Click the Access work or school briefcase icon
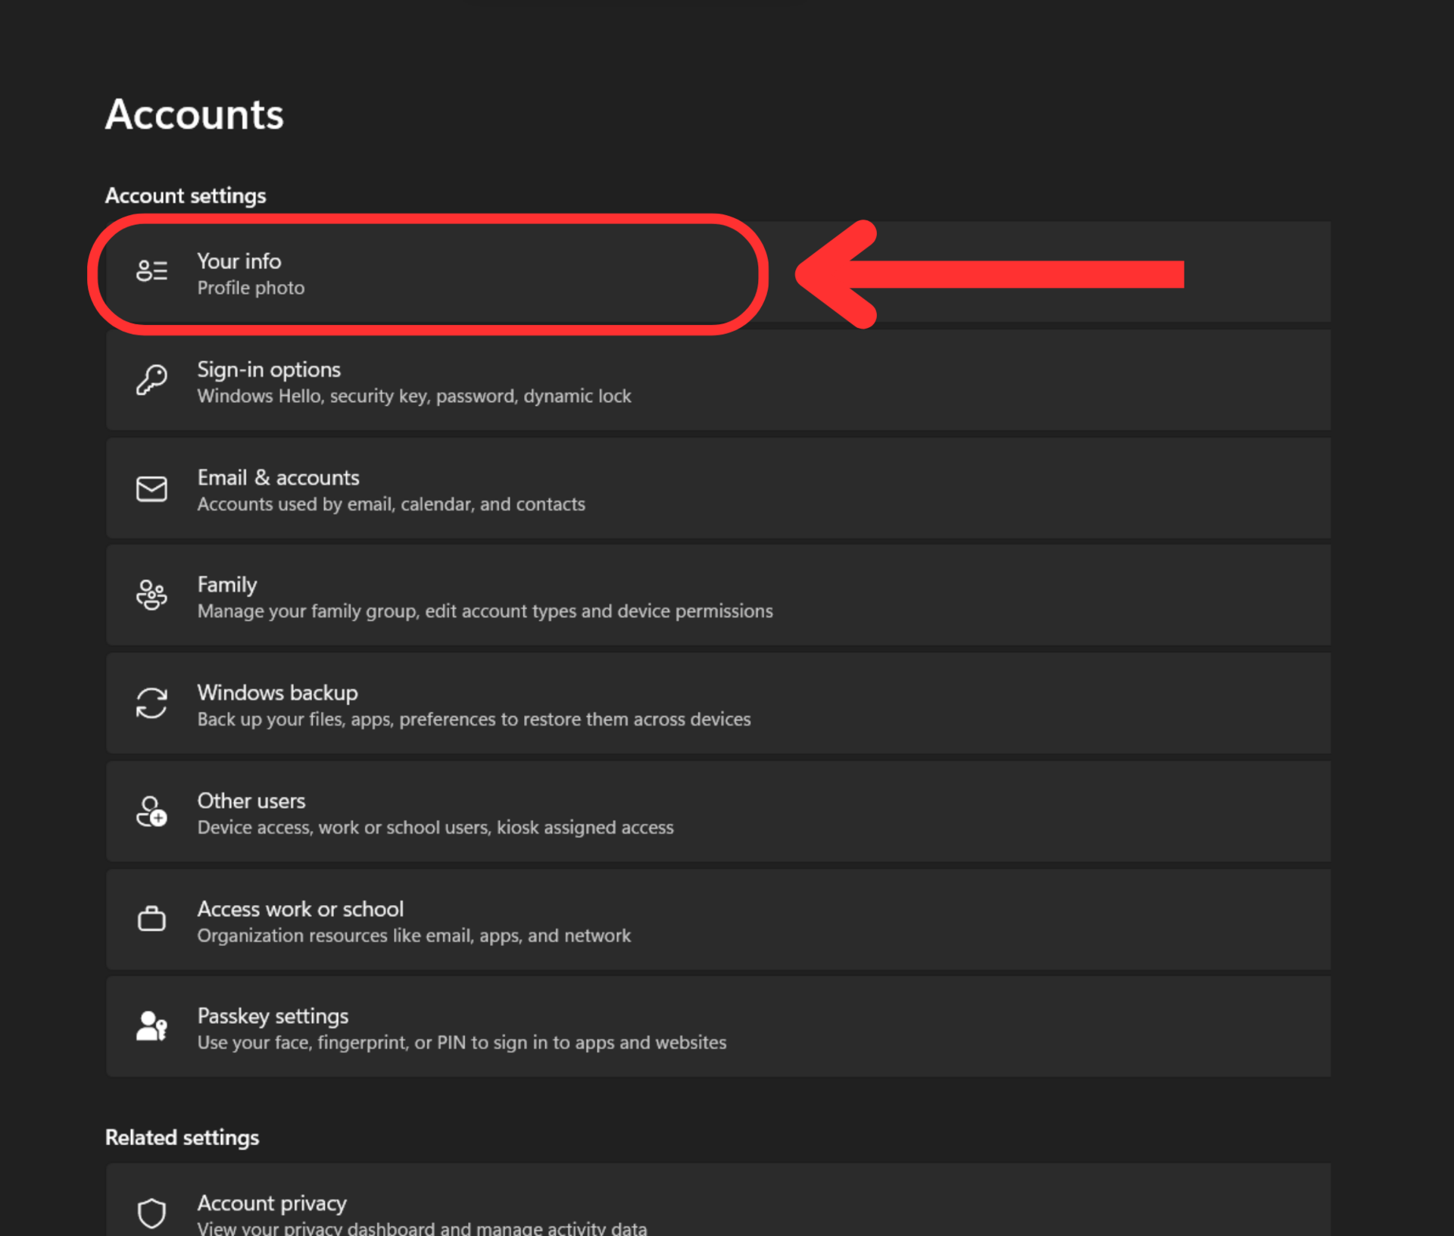The width and height of the screenshot is (1454, 1236). [x=151, y=919]
